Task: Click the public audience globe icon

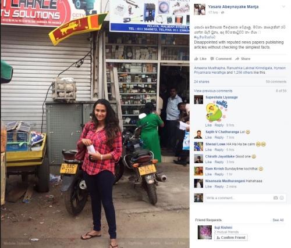Action: pos(222,13)
